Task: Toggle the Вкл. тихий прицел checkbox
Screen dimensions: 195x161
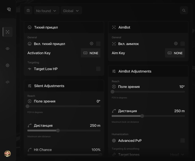Action: click(x=98, y=44)
